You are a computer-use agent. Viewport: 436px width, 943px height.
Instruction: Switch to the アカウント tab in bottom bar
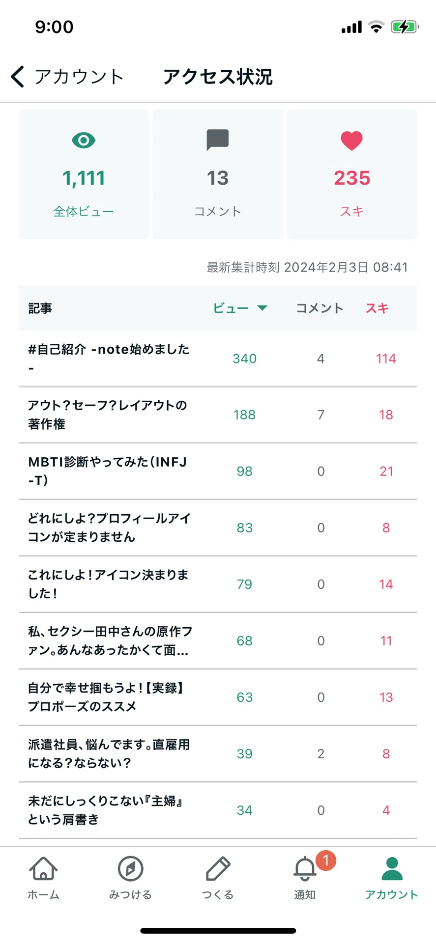coord(392,879)
